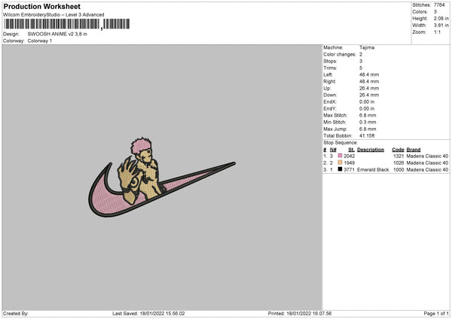This screenshot has width=452, height=319.
Task: Click the Left value 48.4 mm
Action: (369, 74)
